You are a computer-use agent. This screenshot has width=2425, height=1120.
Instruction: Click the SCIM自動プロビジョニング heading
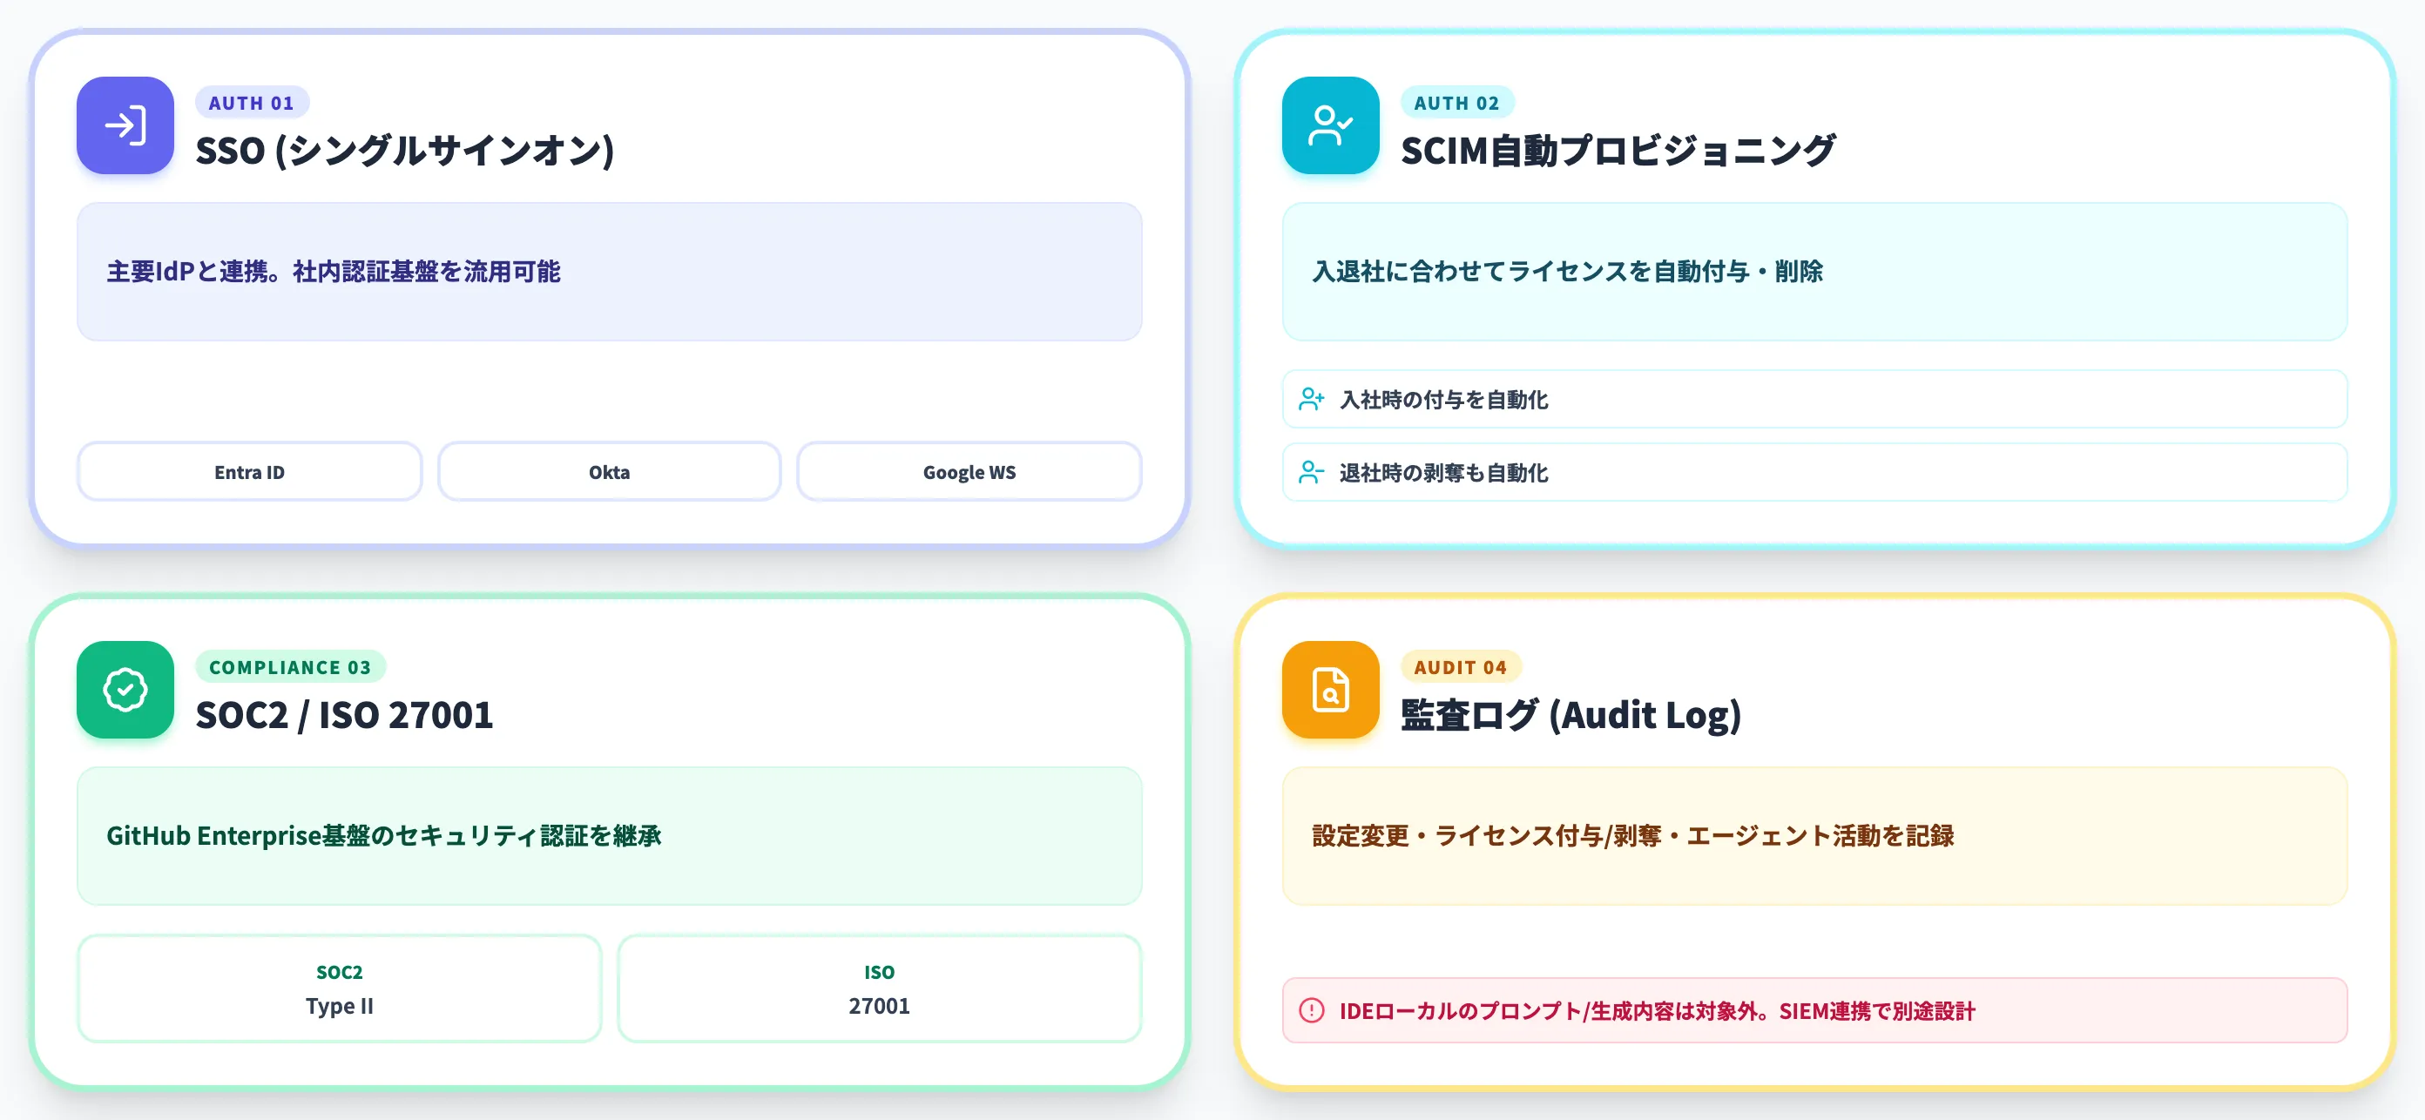1618,151
